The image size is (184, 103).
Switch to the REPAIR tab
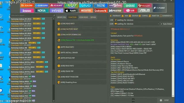point(93,17)
